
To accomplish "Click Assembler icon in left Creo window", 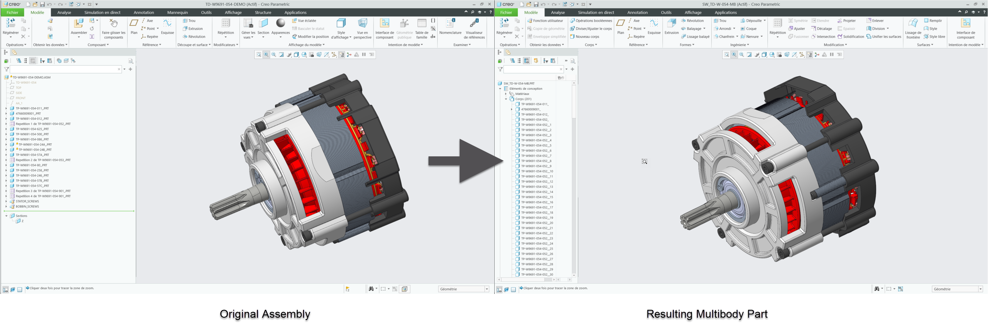I will click(79, 23).
